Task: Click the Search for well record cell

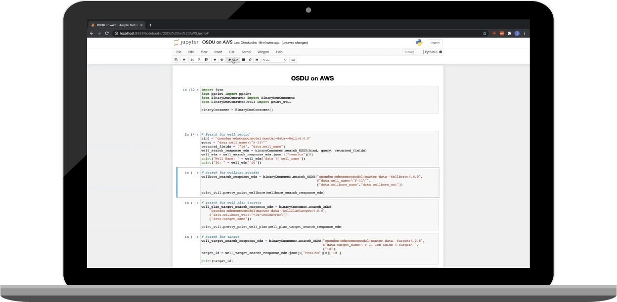Action: pos(319,149)
